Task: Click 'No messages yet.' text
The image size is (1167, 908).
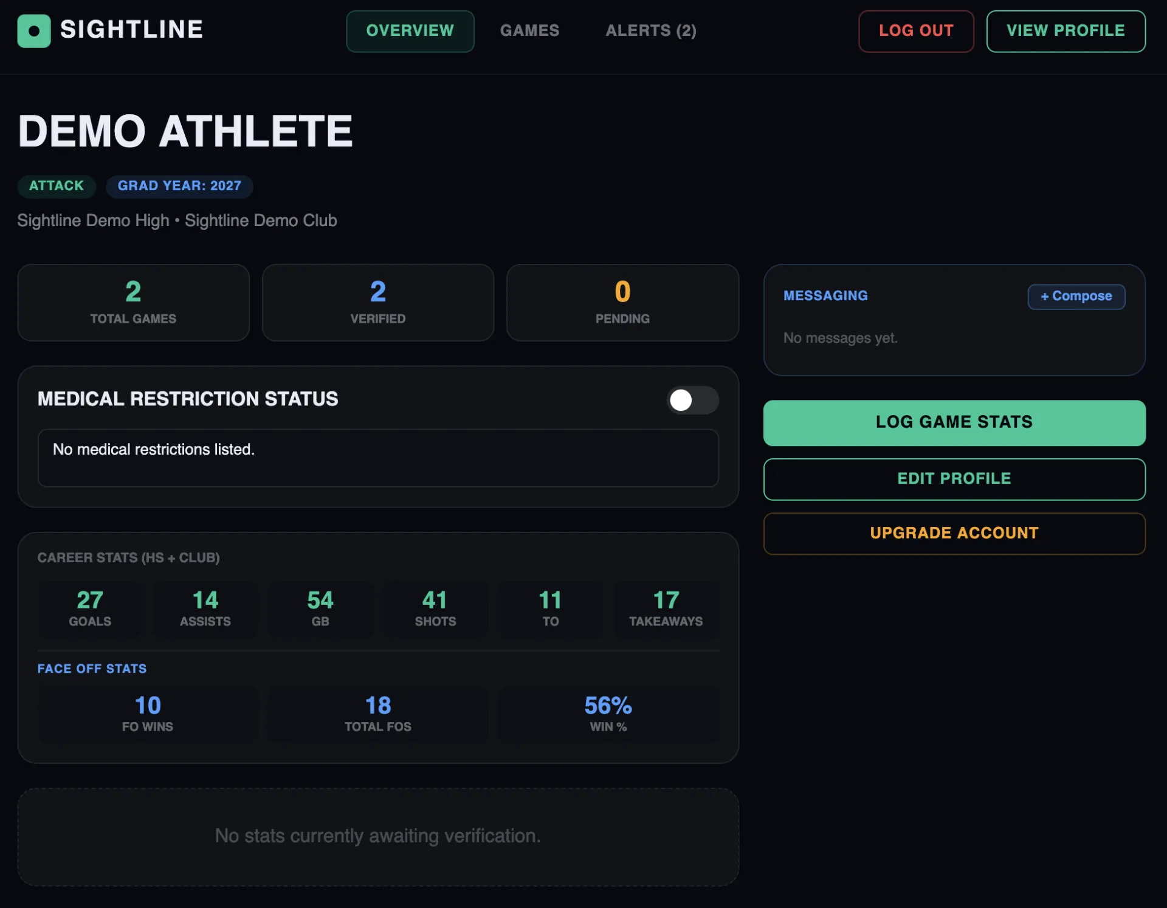Action: point(841,338)
